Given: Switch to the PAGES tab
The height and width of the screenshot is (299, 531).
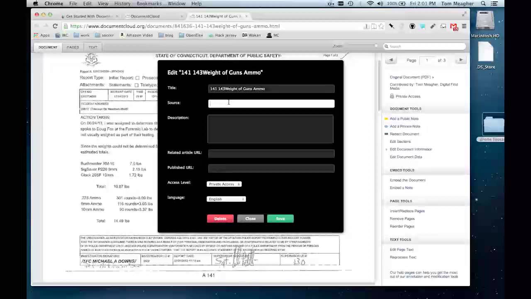Looking at the screenshot, I should pyautogui.click(x=73, y=47).
